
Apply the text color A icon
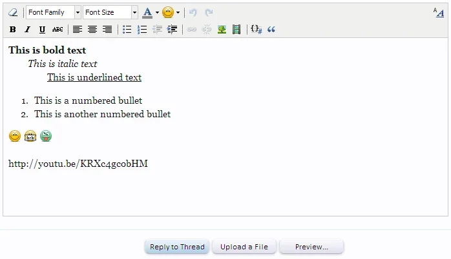point(147,13)
